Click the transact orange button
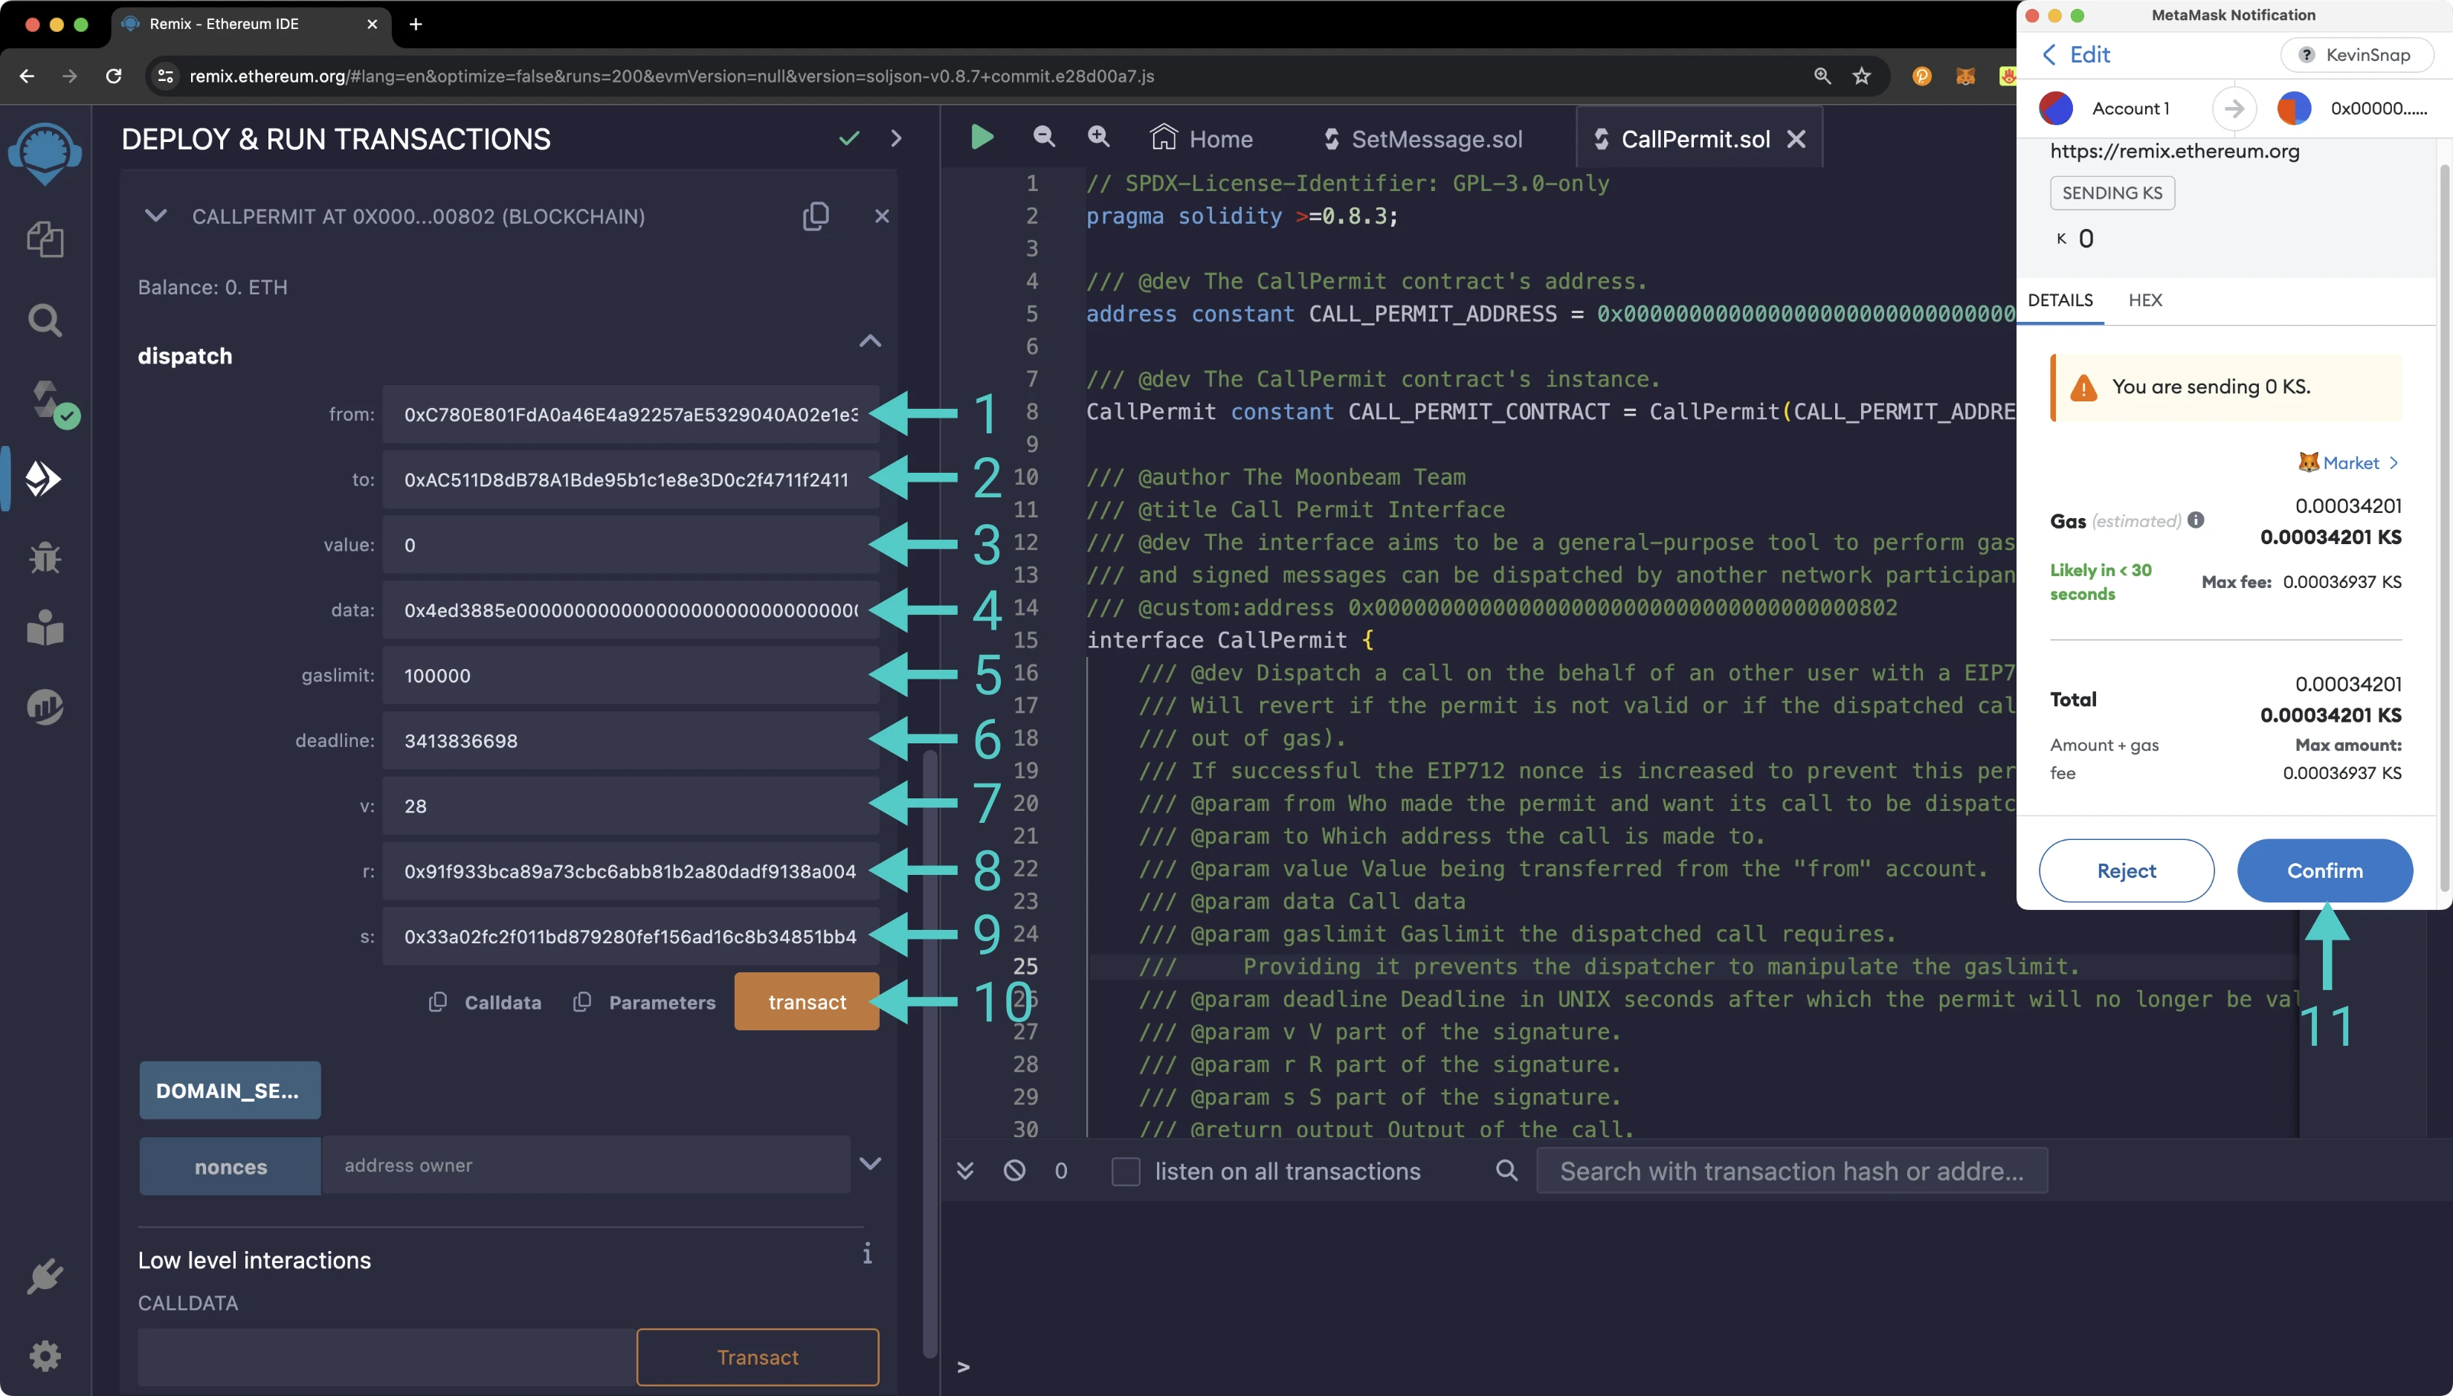The image size is (2453, 1396). (x=807, y=1002)
